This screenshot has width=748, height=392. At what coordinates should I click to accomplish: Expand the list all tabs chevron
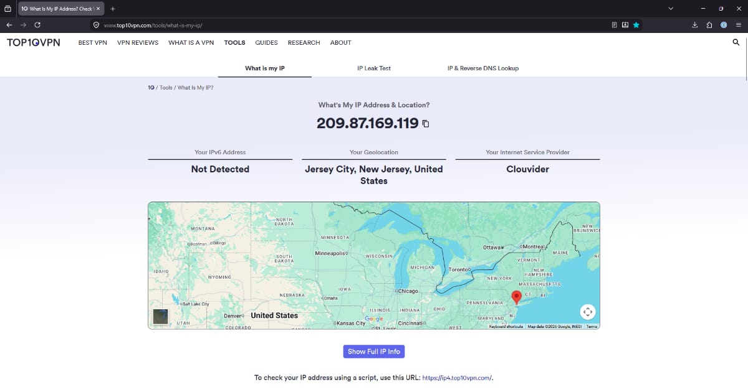[671, 9]
